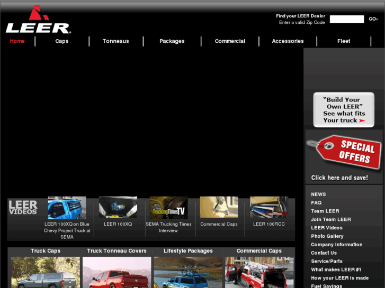Open the Photo Gallery link
The height and width of the screenshot is (288, 385).
pyautogui.click(x=327, y=236)
